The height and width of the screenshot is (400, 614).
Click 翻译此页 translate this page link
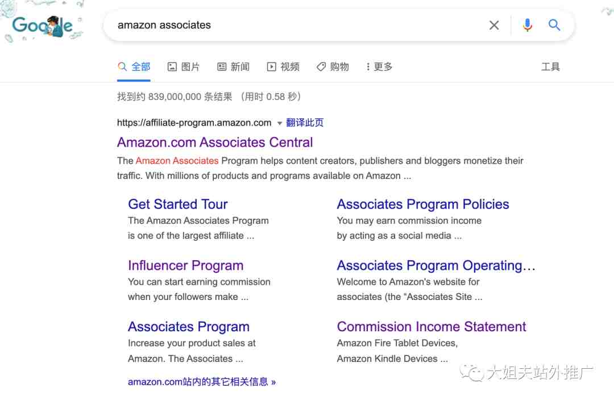click(x=305, y=123)
